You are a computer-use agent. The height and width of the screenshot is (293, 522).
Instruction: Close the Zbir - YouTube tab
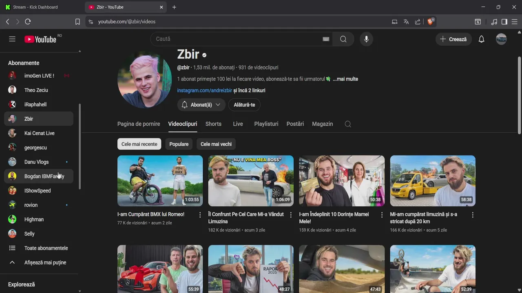[x=161, y=7]
